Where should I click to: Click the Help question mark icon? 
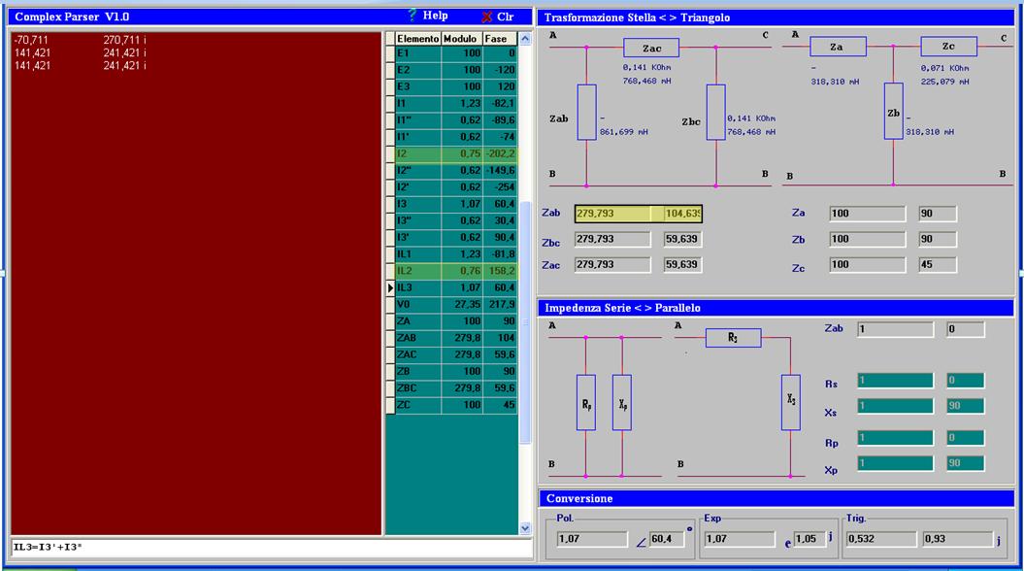click(413, 16)
